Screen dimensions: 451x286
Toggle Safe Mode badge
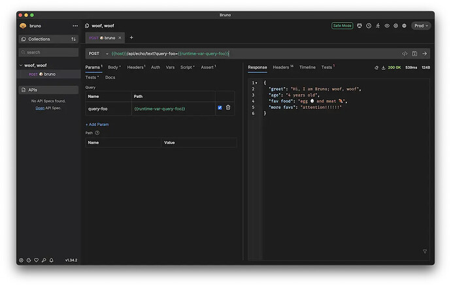(x=342, y=26)
